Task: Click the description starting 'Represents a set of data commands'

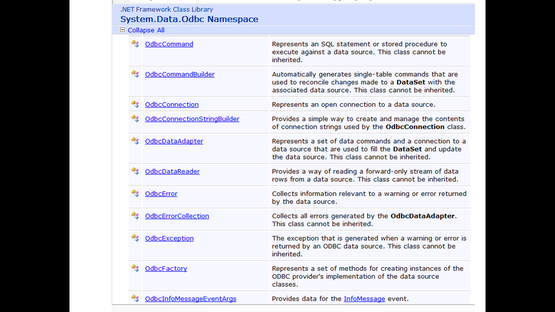Action: 369,149
